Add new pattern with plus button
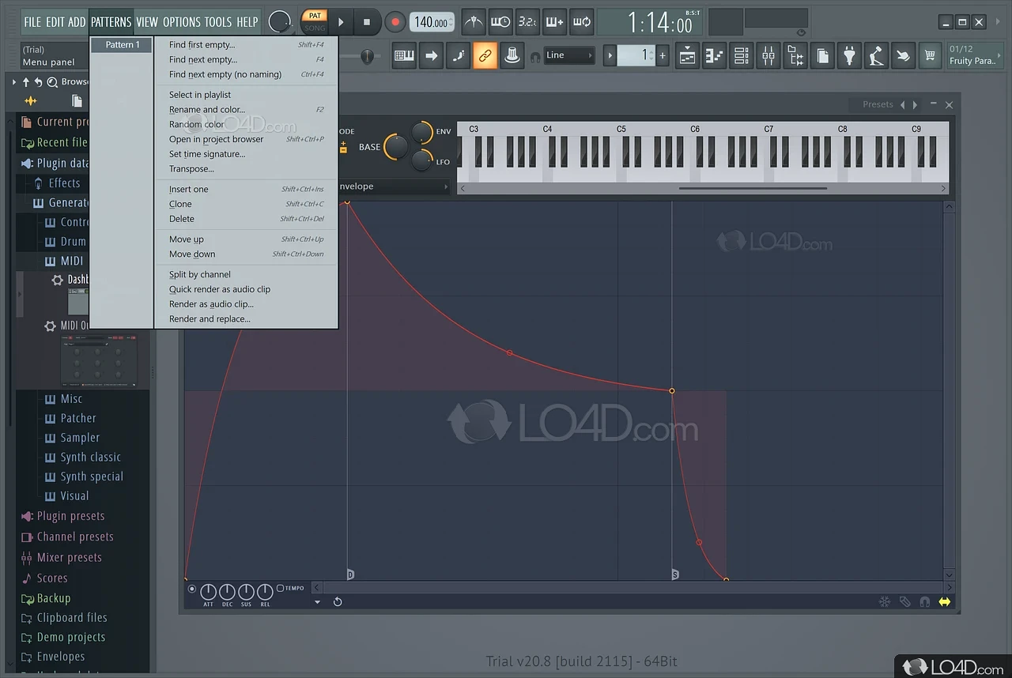 pos(663,55)
